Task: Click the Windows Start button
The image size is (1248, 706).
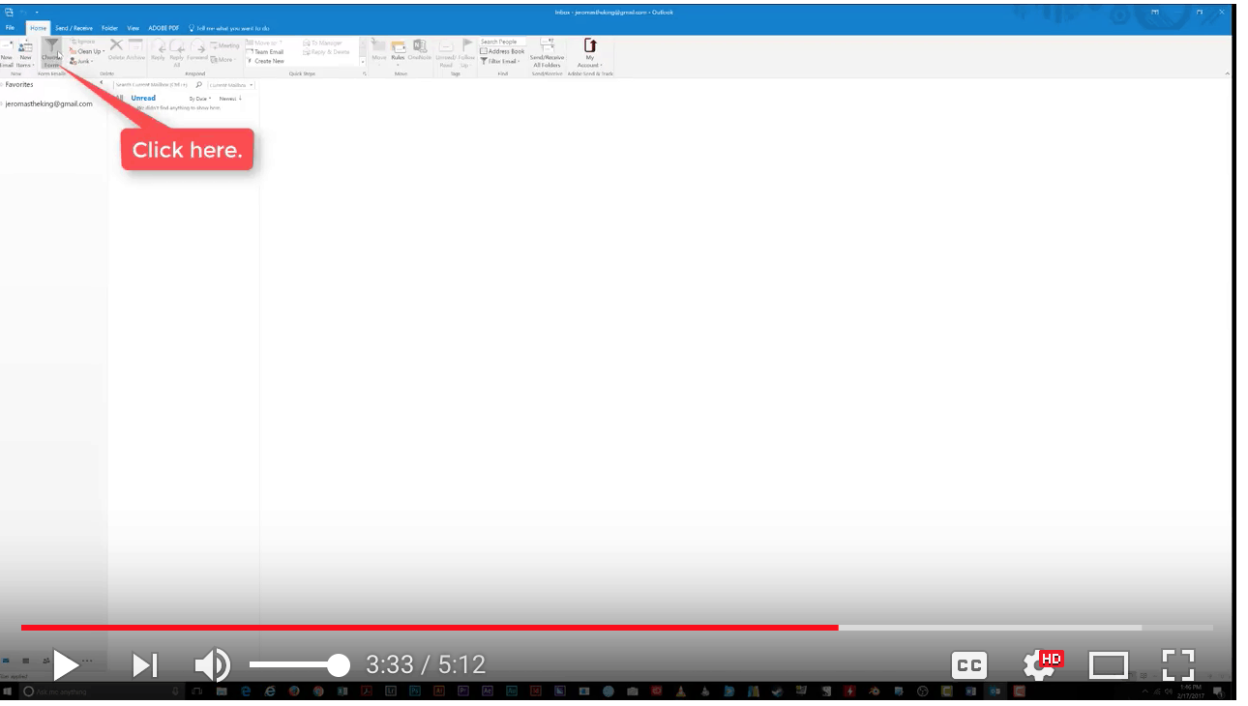Action: (x=8, y=691)
